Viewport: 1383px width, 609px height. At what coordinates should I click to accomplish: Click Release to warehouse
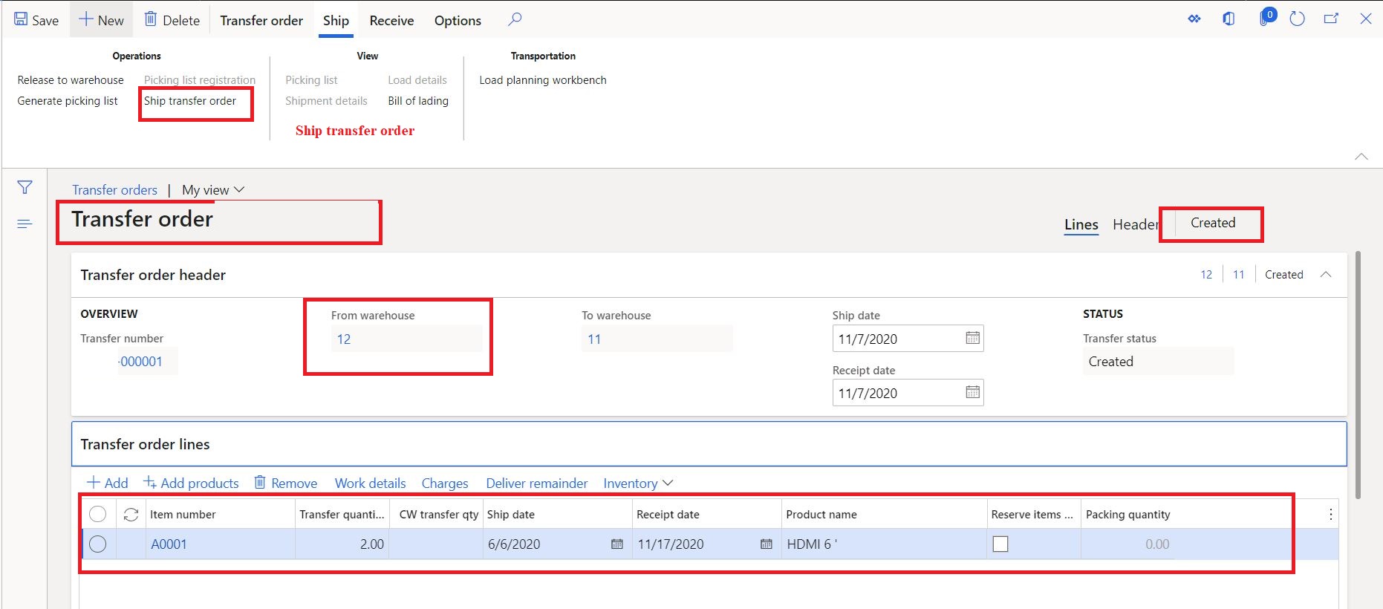[x=71, y=80]
